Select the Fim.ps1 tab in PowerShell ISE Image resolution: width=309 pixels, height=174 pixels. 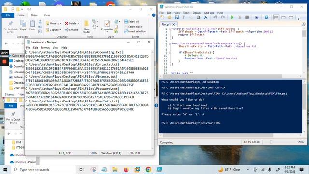[166, 25]
